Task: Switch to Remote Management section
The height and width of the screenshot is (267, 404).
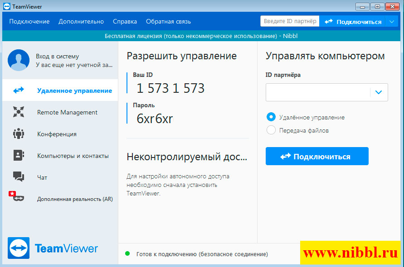Action: (x=60, y=112)
